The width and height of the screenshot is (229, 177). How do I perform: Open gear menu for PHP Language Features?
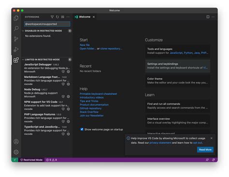(68, 122)
